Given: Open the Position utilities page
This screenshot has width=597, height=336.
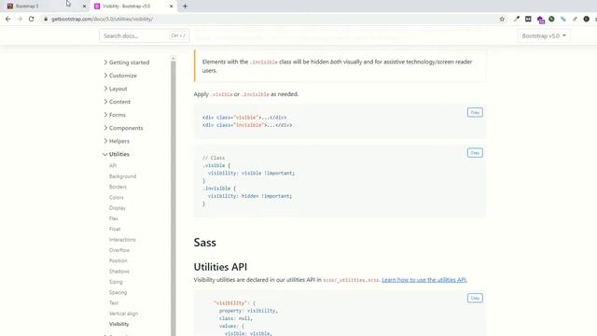Looking at the screenshot, I should (118, 260).
